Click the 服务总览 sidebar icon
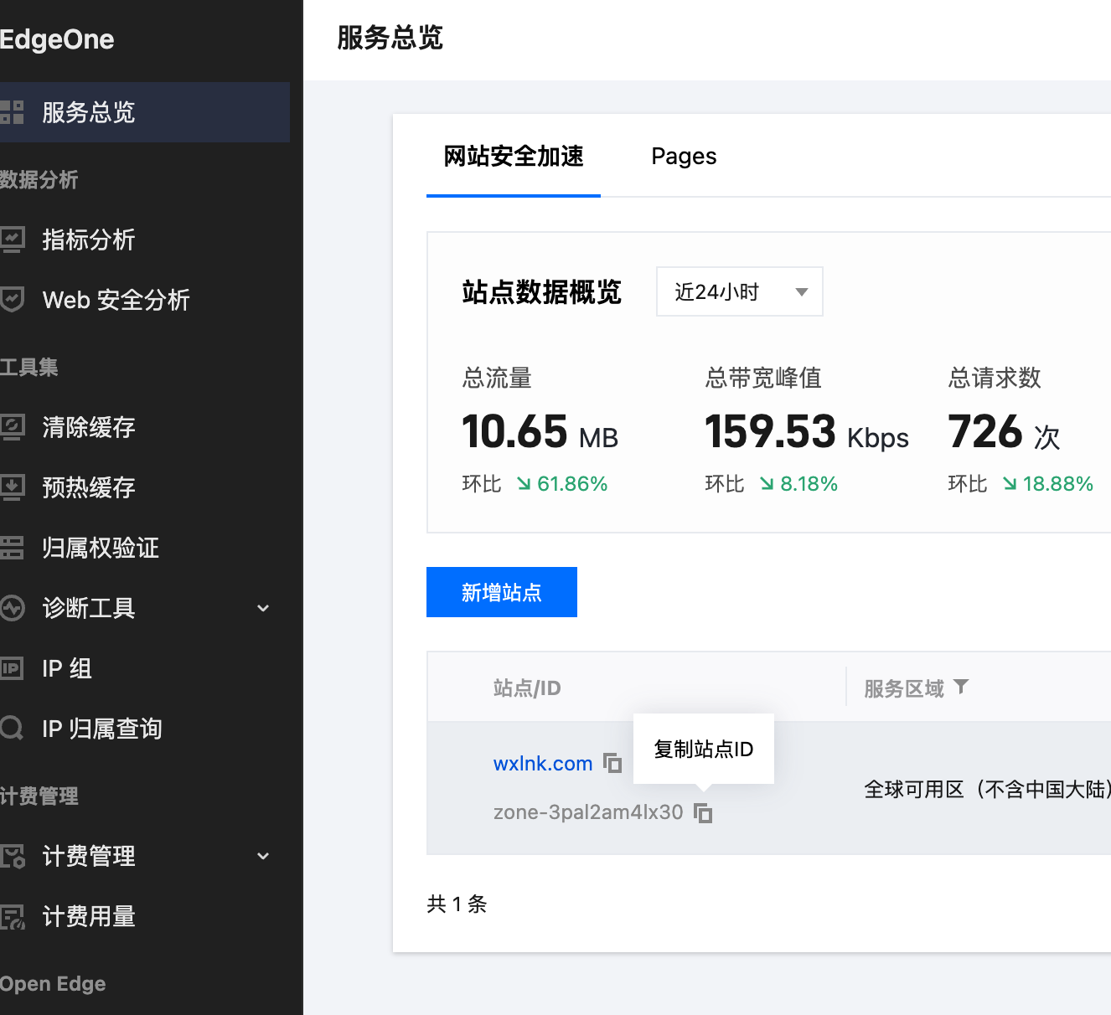Image resolution: width=1111 pixels, height=1015 pixels. click(x=12, y=112)
